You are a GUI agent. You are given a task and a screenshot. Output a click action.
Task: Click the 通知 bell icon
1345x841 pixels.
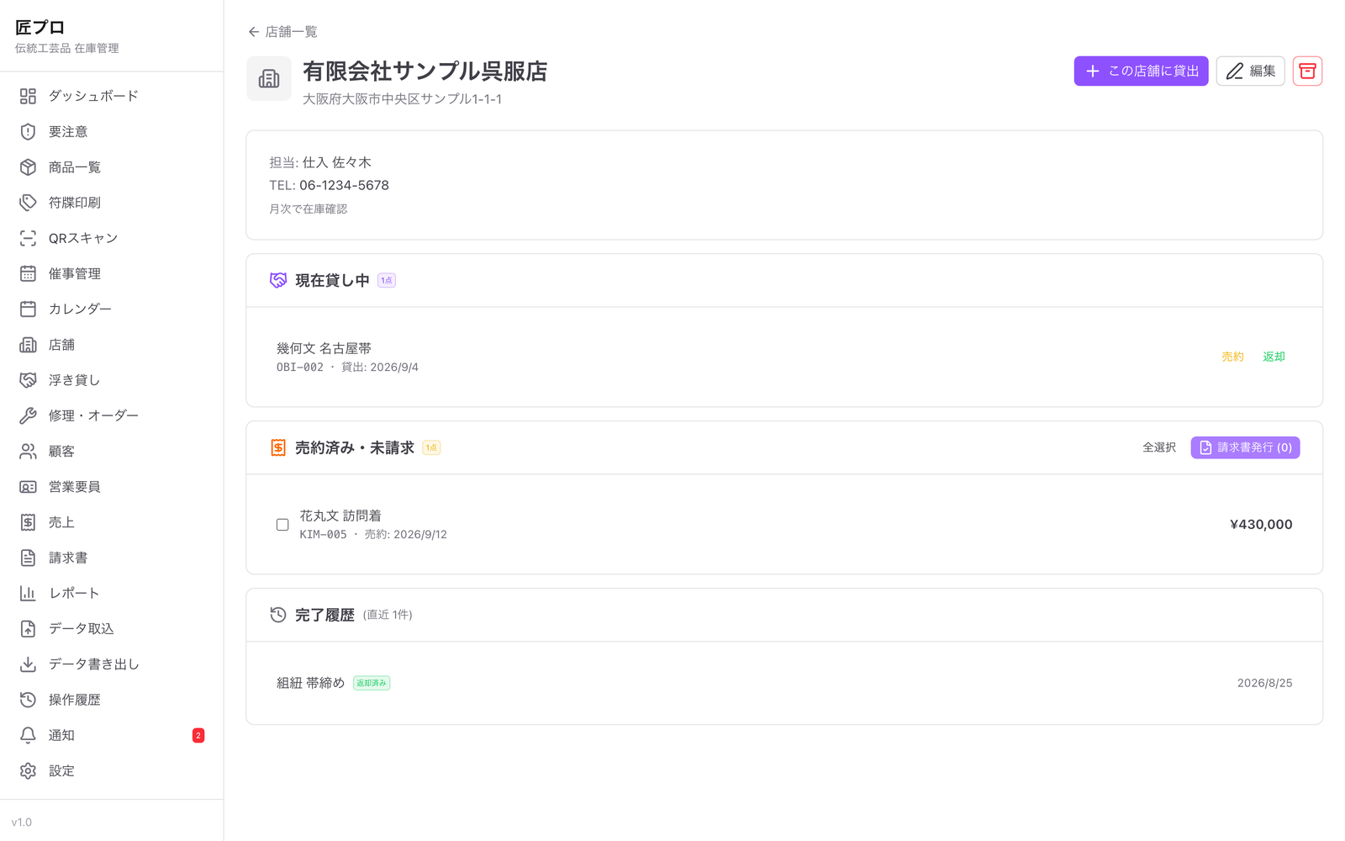pos(28,735)
